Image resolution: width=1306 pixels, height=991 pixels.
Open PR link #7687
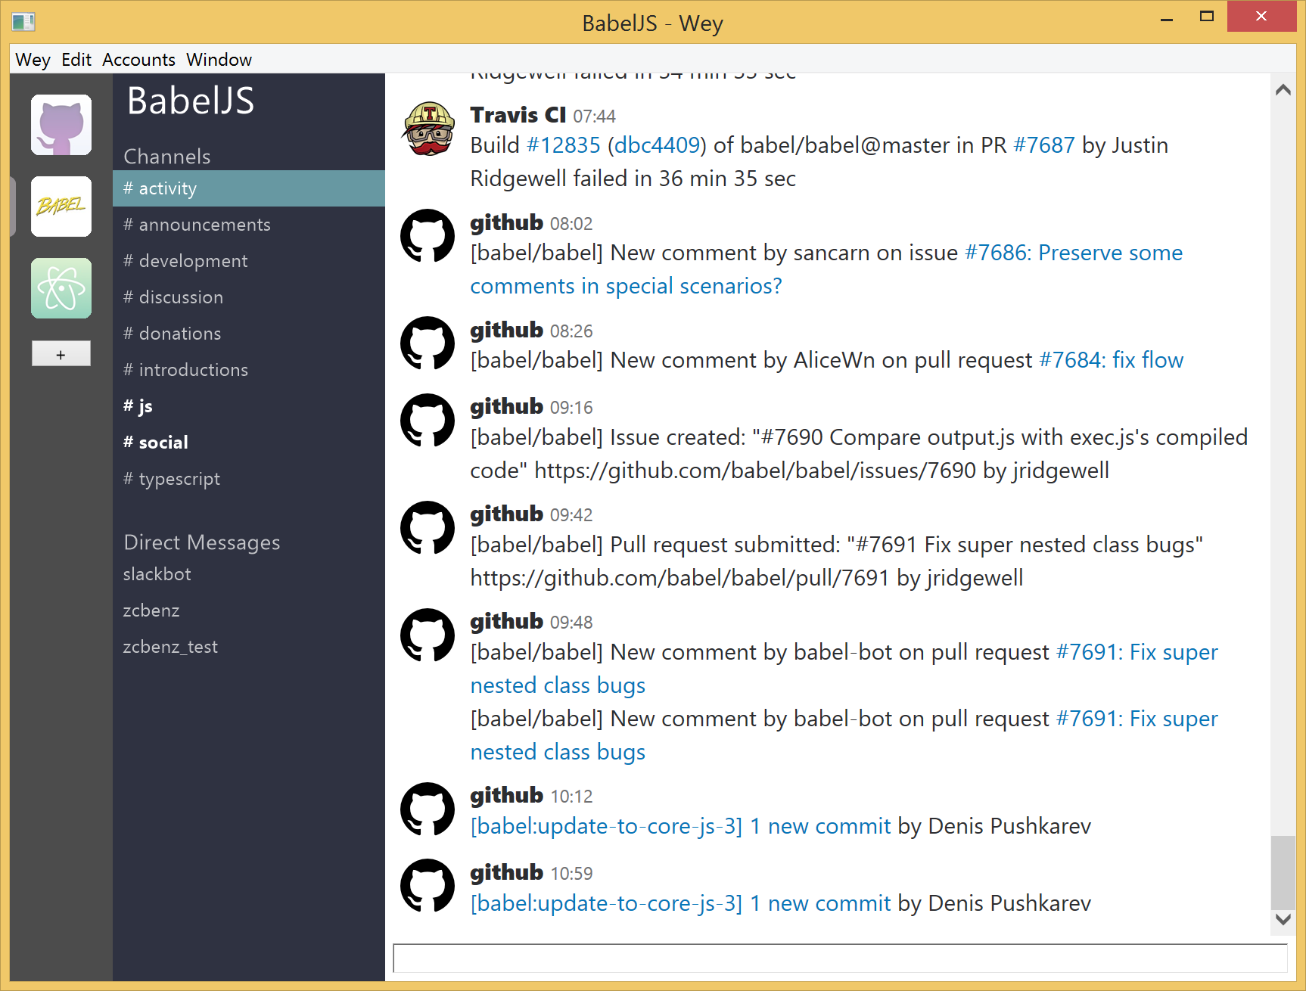(x=1044, y=145)
